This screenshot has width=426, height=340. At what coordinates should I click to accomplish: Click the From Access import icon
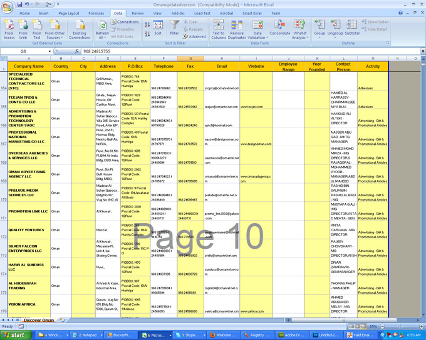9,29
